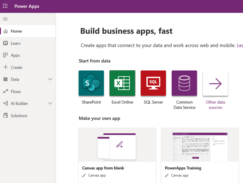Click the PowerApps Training title

point(183,168)
